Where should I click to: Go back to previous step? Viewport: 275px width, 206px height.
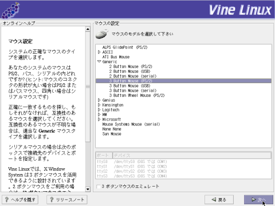[219, 200]
